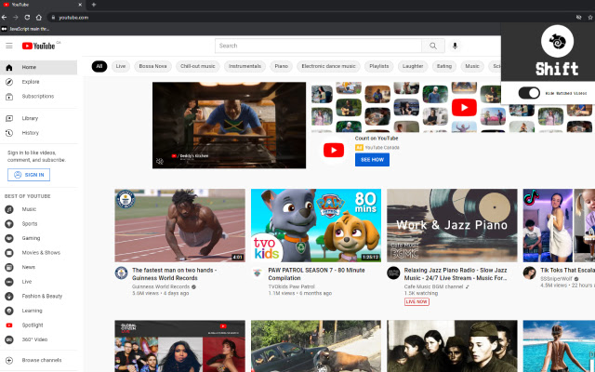Select the Electronic dance music chip

click(328, 66)
